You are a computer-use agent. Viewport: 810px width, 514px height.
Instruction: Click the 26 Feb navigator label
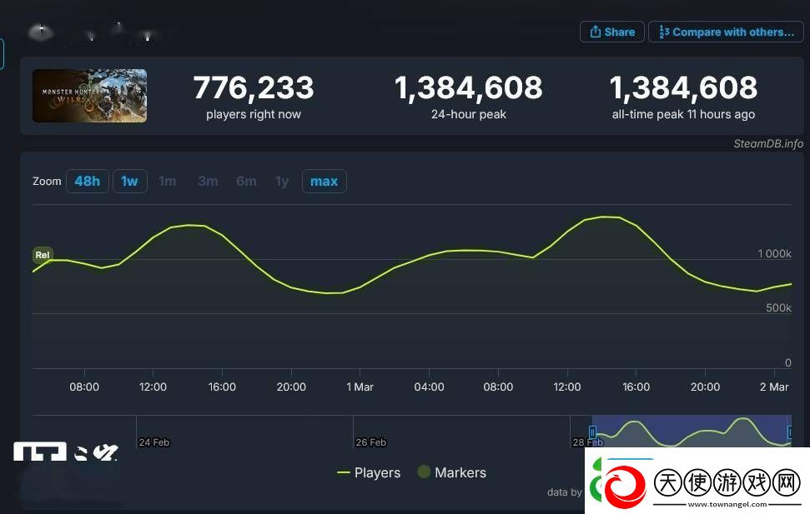tap(371, 442)
